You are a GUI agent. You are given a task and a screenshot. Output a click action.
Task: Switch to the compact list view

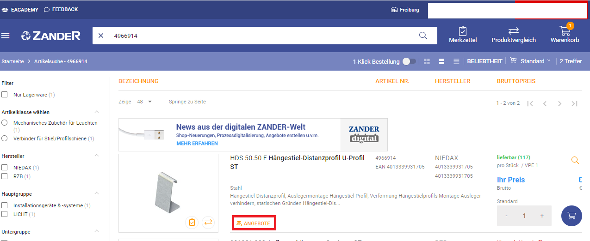456,61
